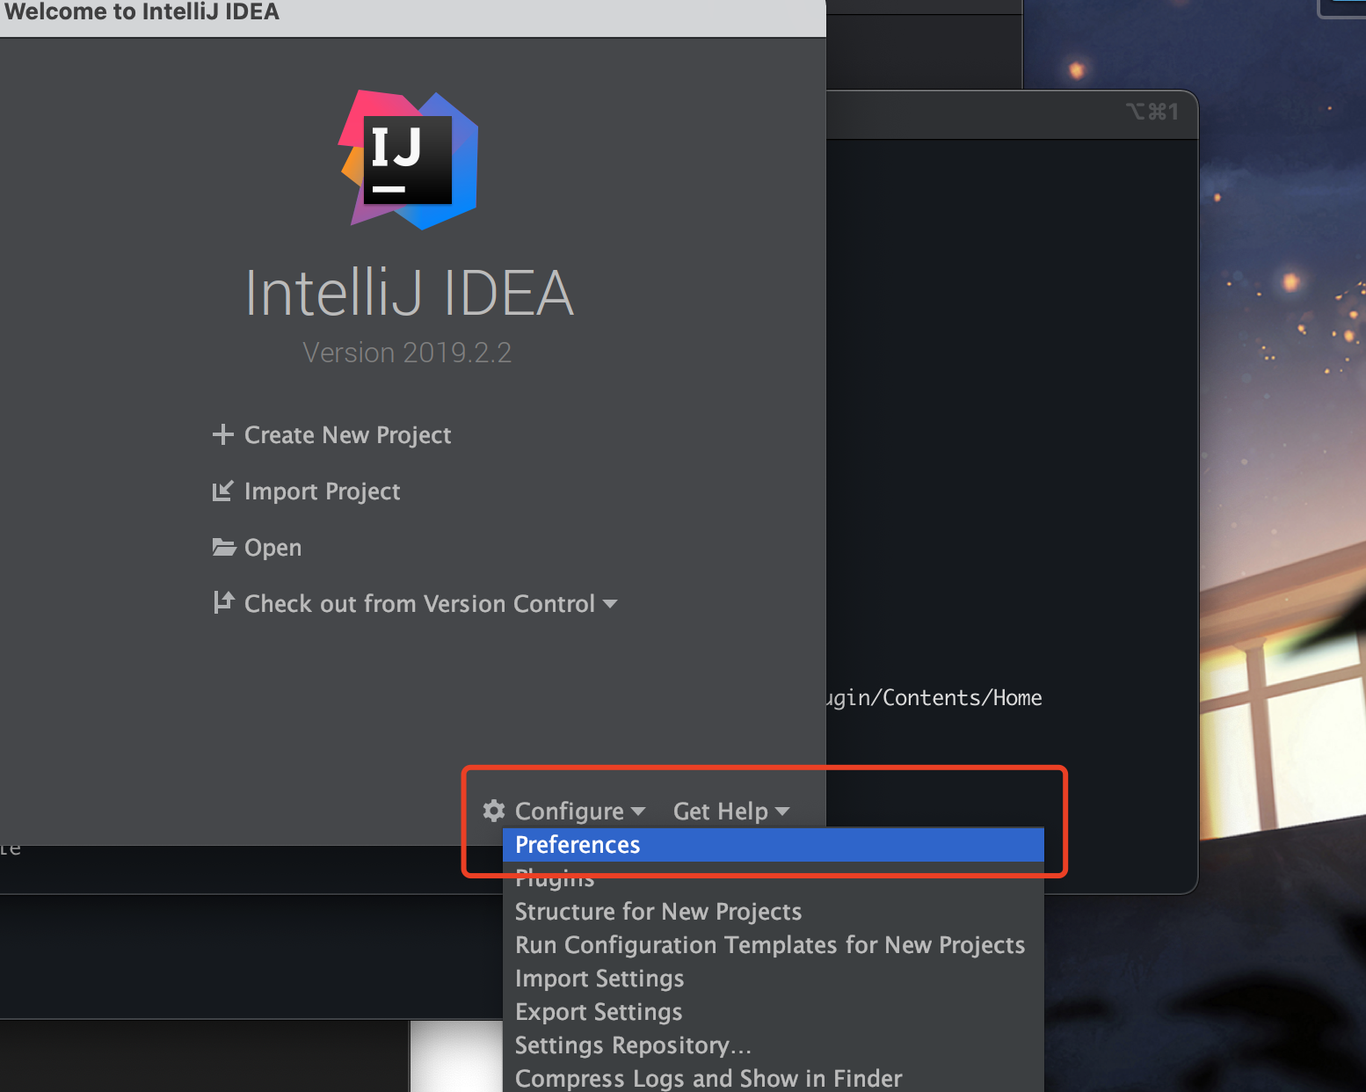Choose Compress Logs and Show in Finder
This screenshot has width=1366, height=1092.
pos(708,1078)
